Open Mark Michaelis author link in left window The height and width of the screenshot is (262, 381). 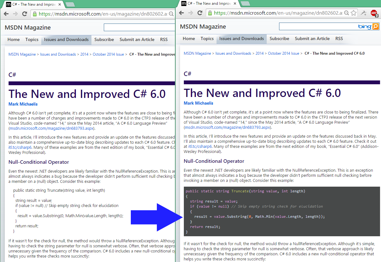point(23,104)
